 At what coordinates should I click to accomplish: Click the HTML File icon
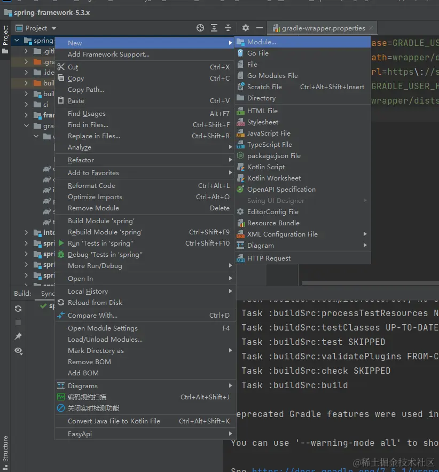[x=240, y=111]
